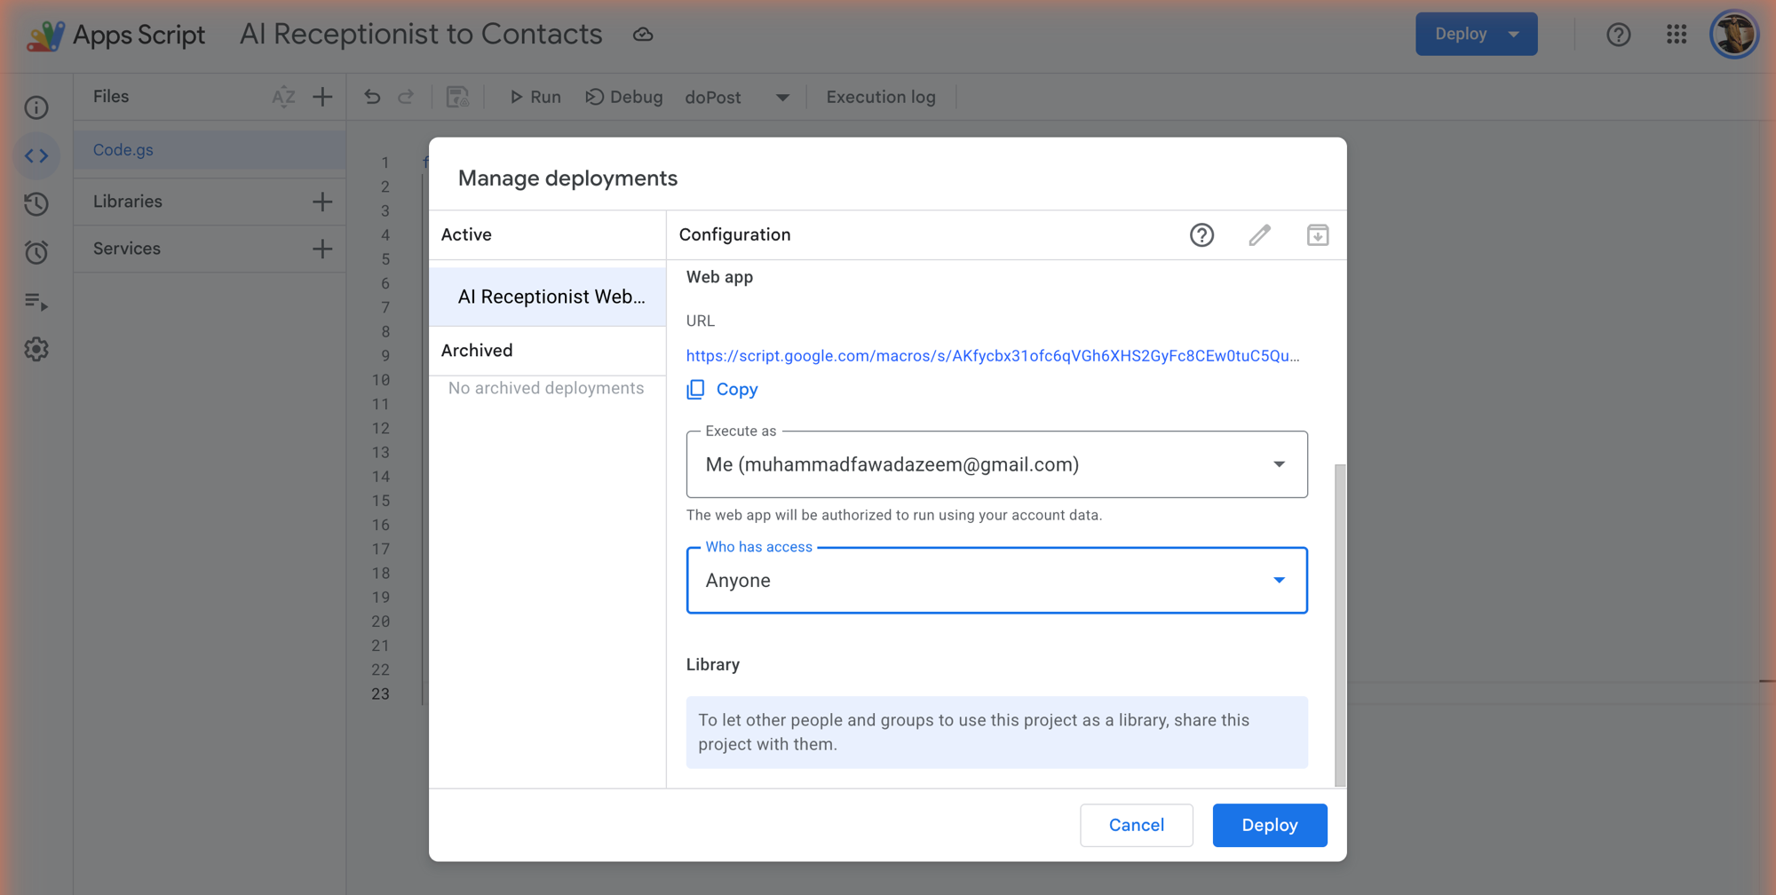Add a new file with plus icon
The height and width of the screenshot is (895, 1776).
(x=322, y=97)
